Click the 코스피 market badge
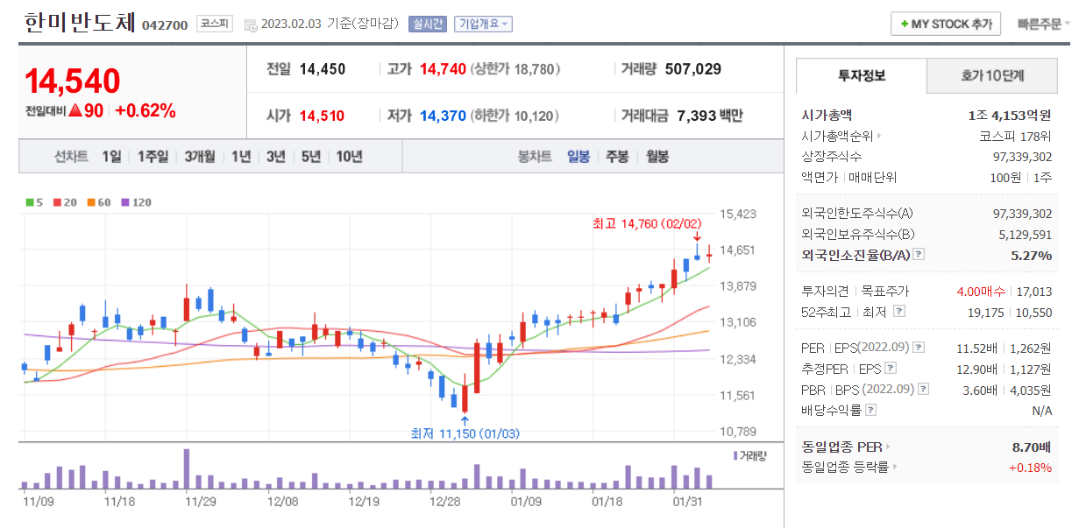The image size is (1079, 528). pyautogui.click(x=214, y=24)
